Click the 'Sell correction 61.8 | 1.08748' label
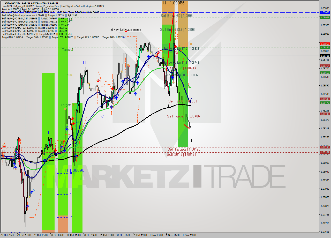The width and height of the screenshot is (331, 238). click(x=182, y=63)
